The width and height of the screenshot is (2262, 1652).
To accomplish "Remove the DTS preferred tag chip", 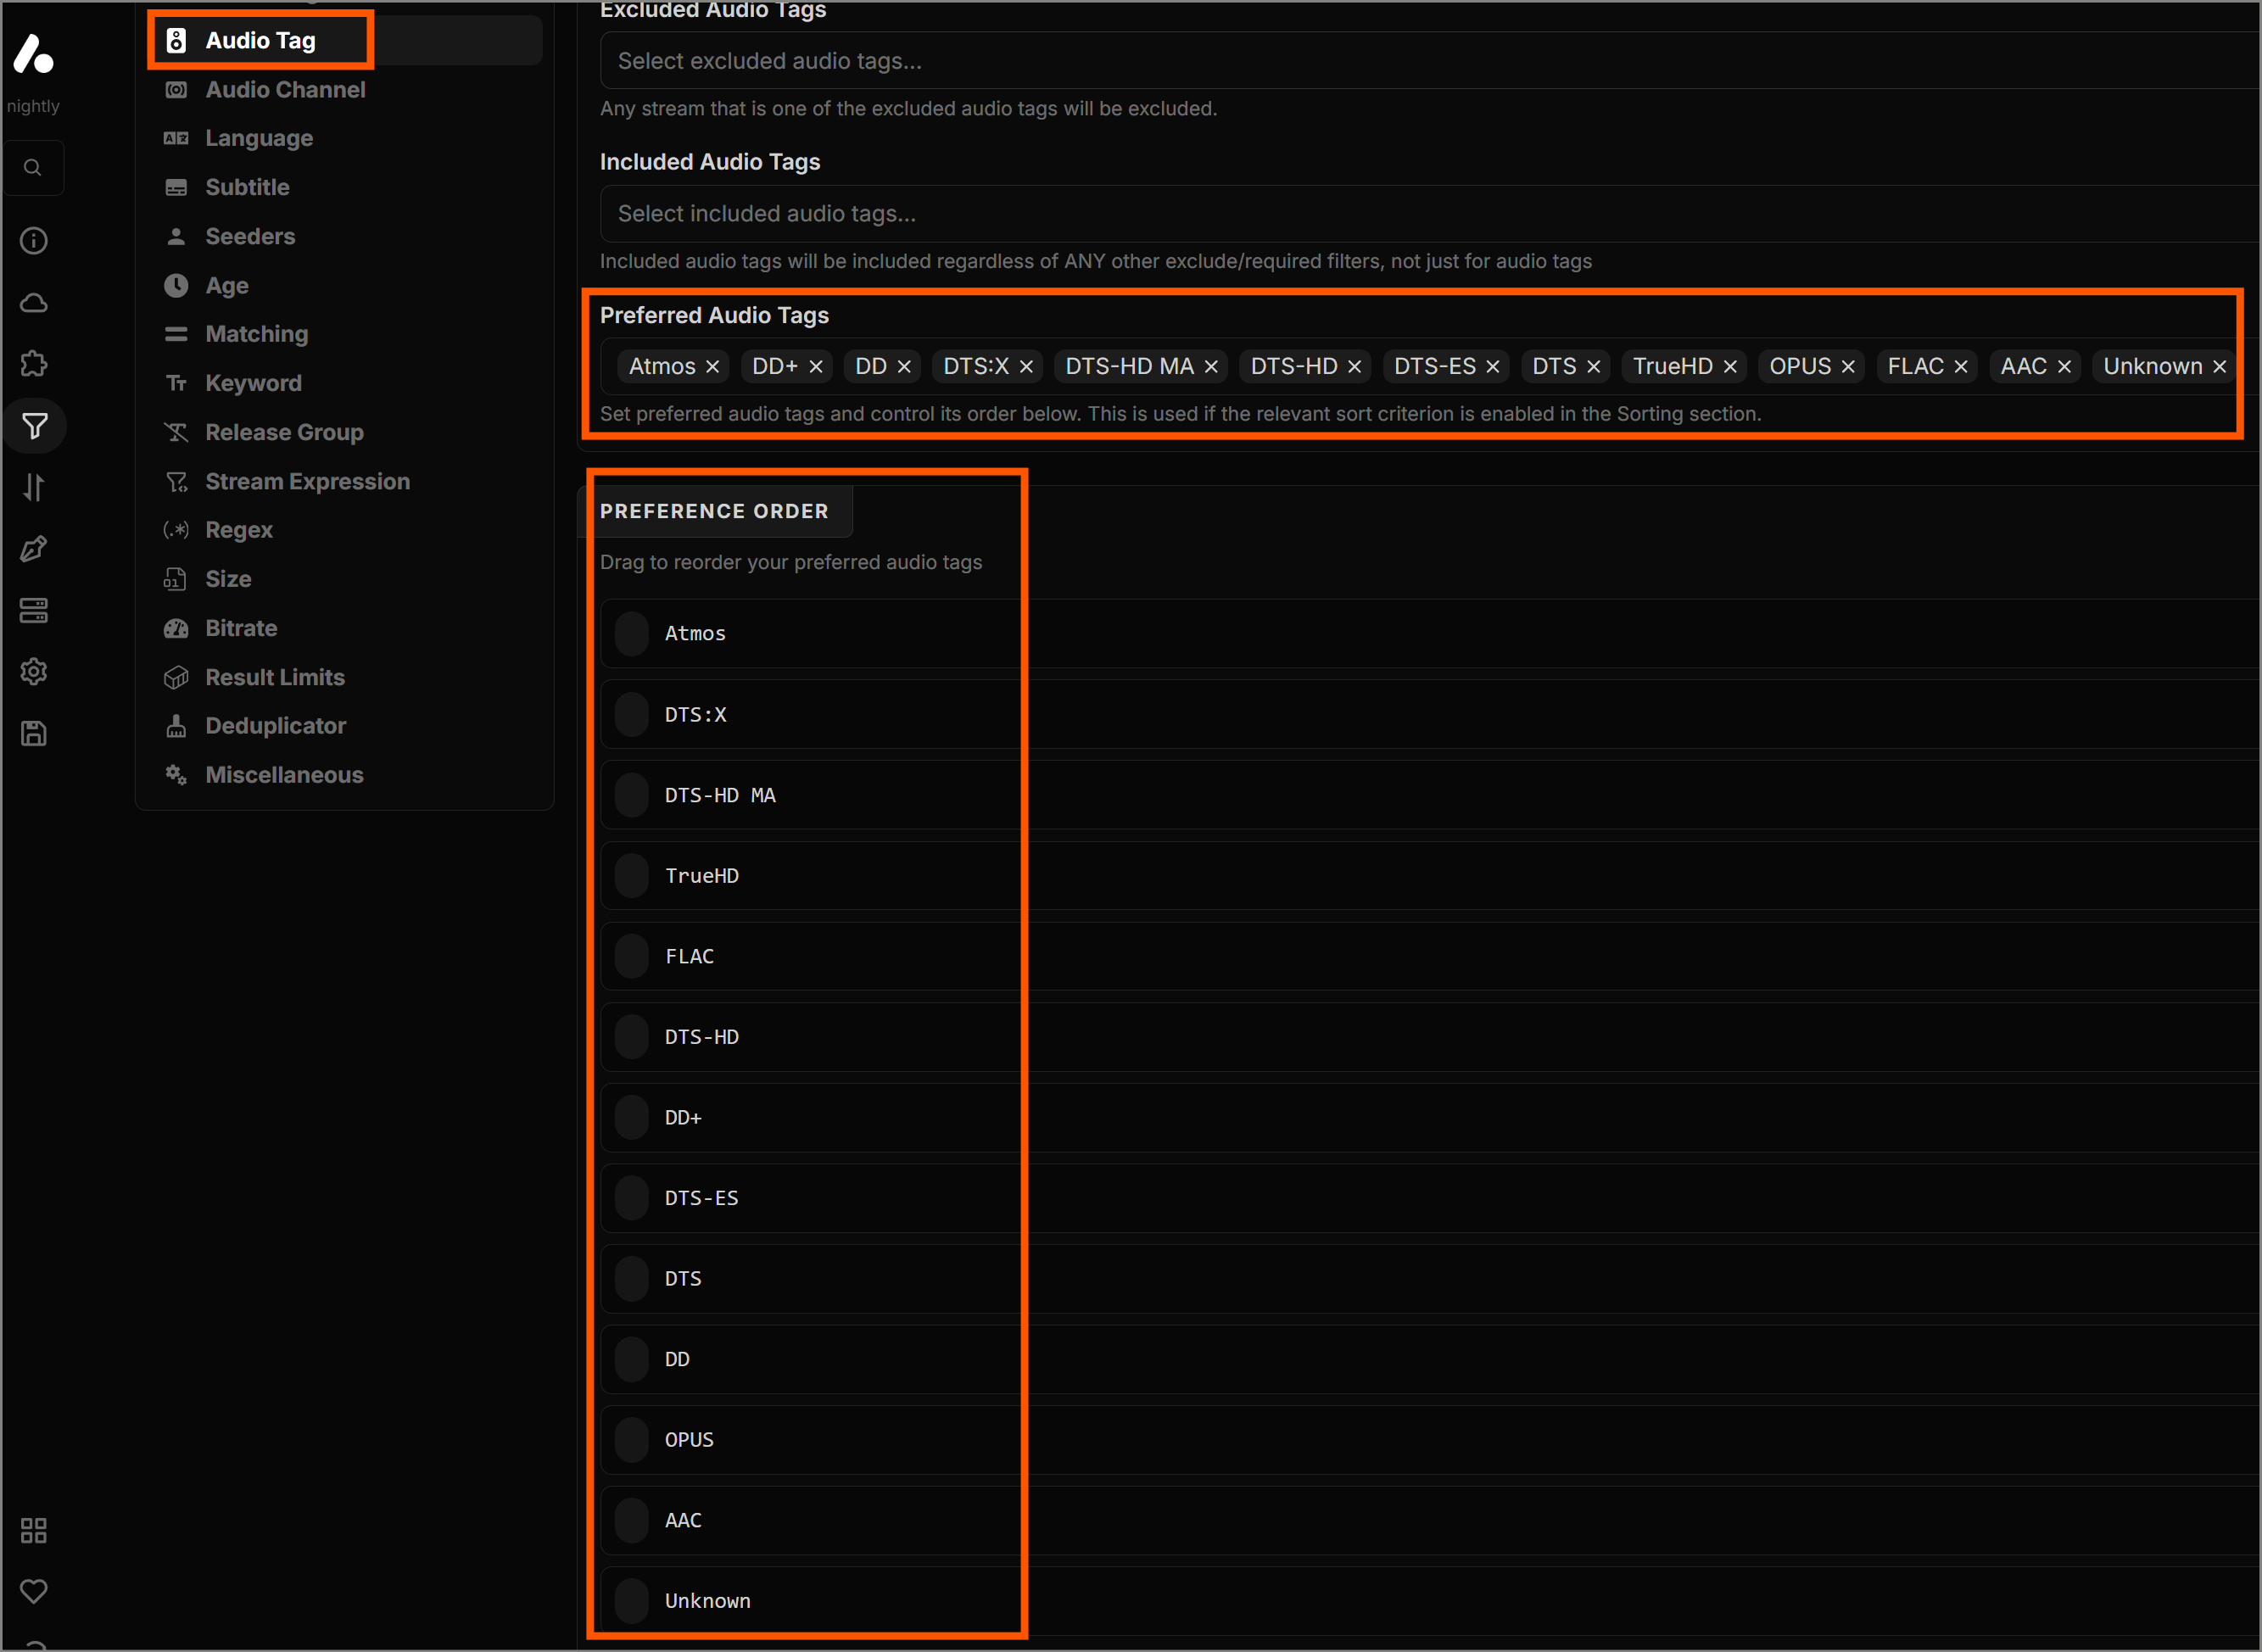I will click(x=1594, y=367).
